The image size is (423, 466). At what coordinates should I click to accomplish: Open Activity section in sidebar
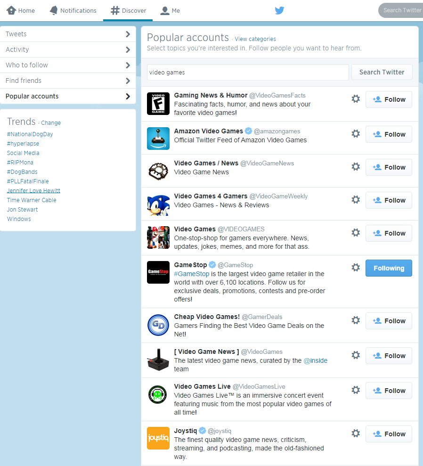click(68, 49)
